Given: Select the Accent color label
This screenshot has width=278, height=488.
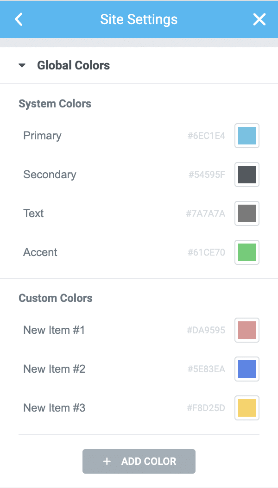Looking at the screenshot, I should pyautogui.click(x=40, y=252).
